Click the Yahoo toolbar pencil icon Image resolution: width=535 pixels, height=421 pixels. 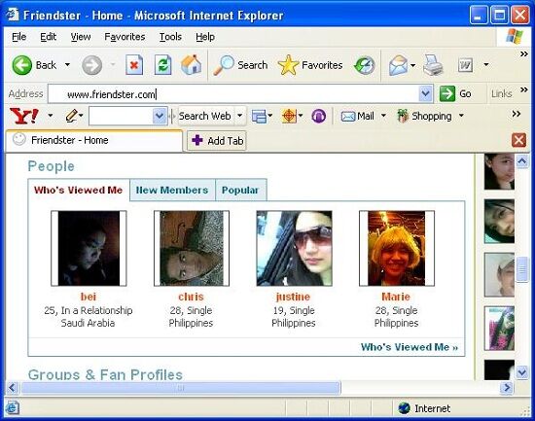coord(71,116)
